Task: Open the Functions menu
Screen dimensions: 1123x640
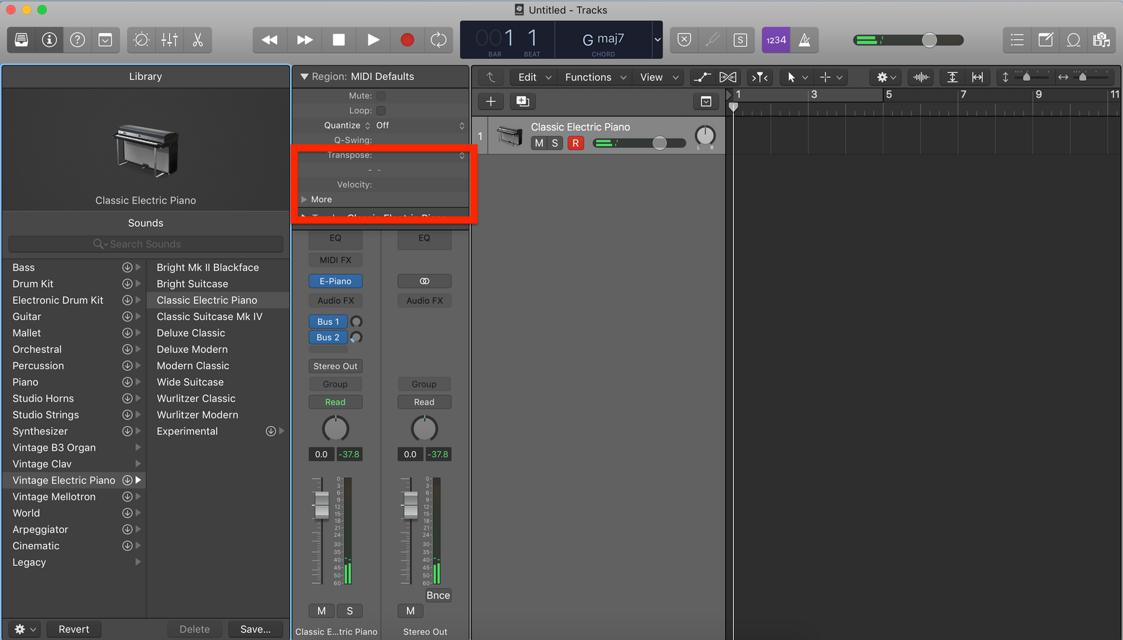Action: (595, 77)
